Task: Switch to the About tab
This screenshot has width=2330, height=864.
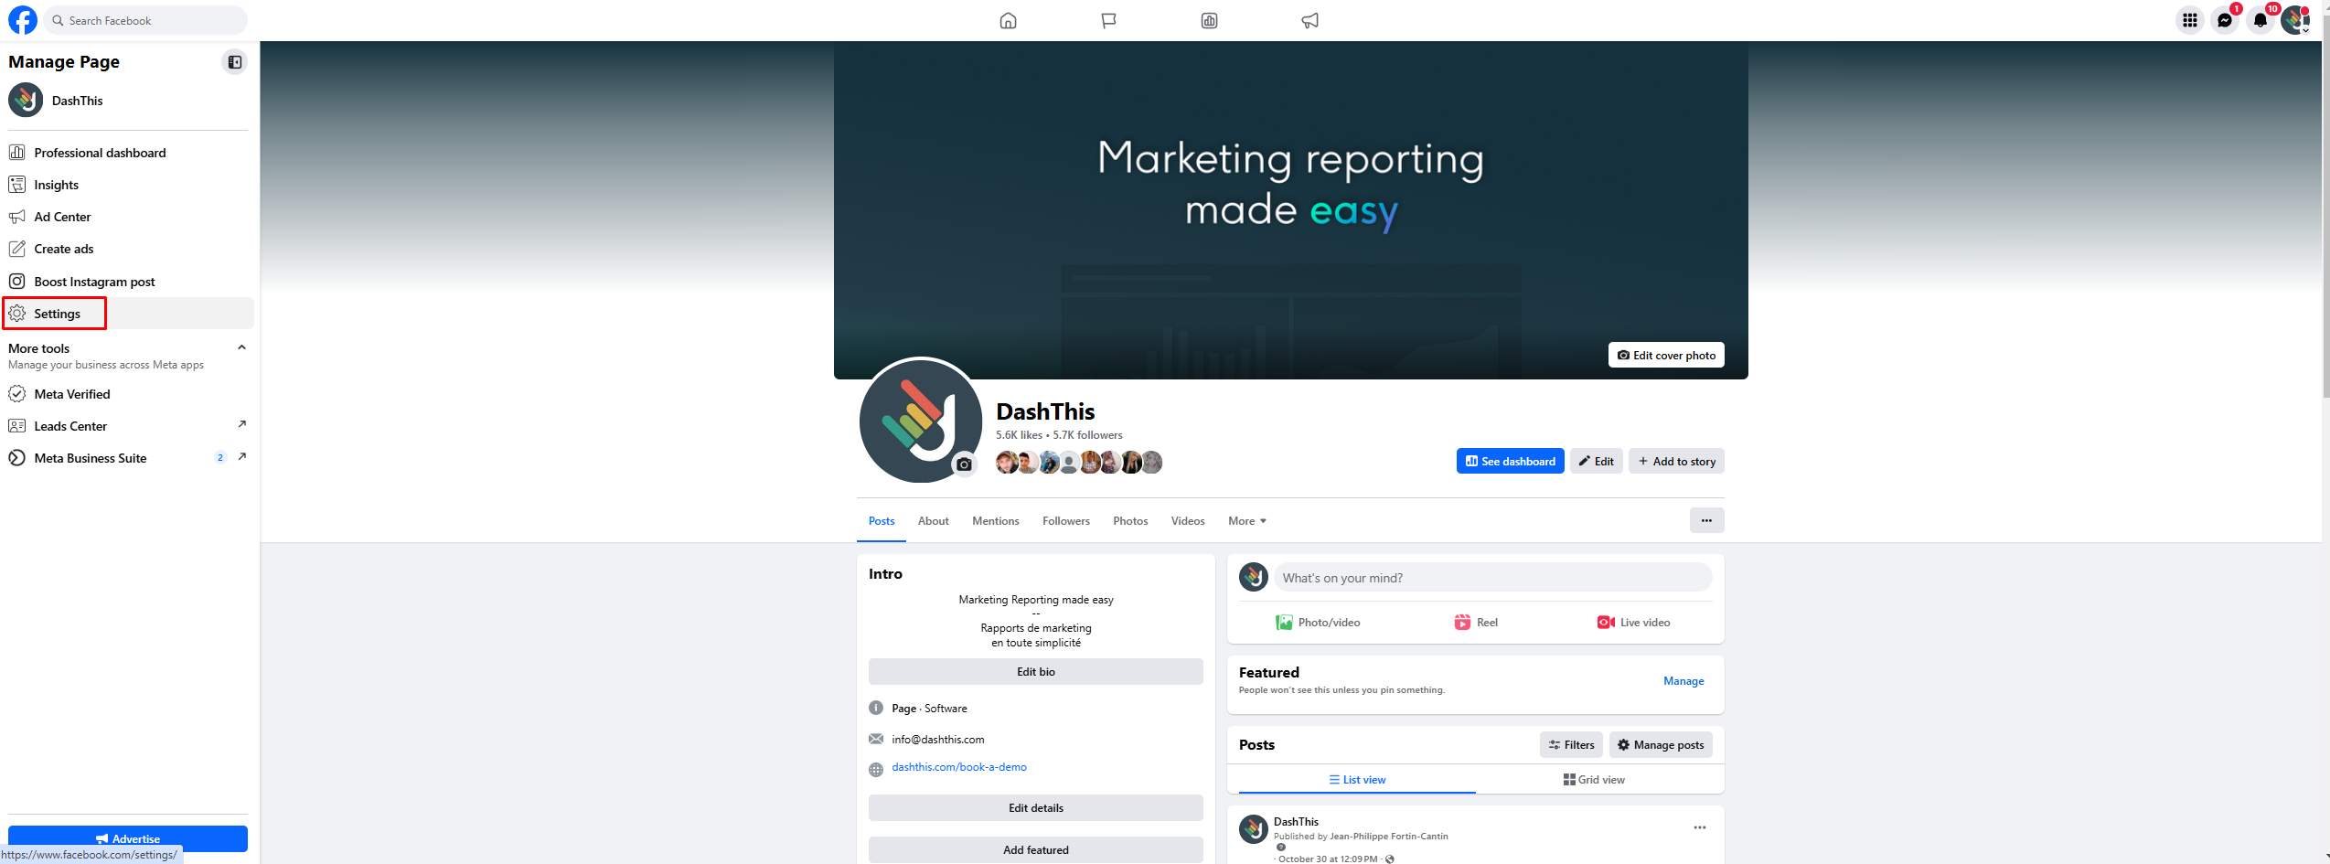Action: 933,521
